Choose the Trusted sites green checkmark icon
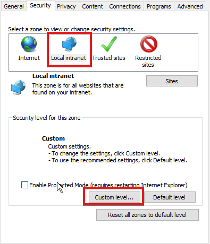The image size is (210, 244). 109,44
